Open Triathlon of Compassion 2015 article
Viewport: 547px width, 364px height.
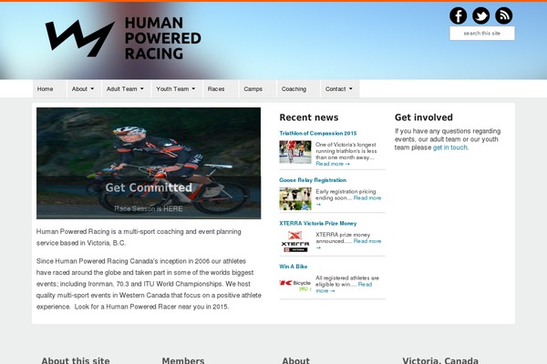tap(318, 133)
